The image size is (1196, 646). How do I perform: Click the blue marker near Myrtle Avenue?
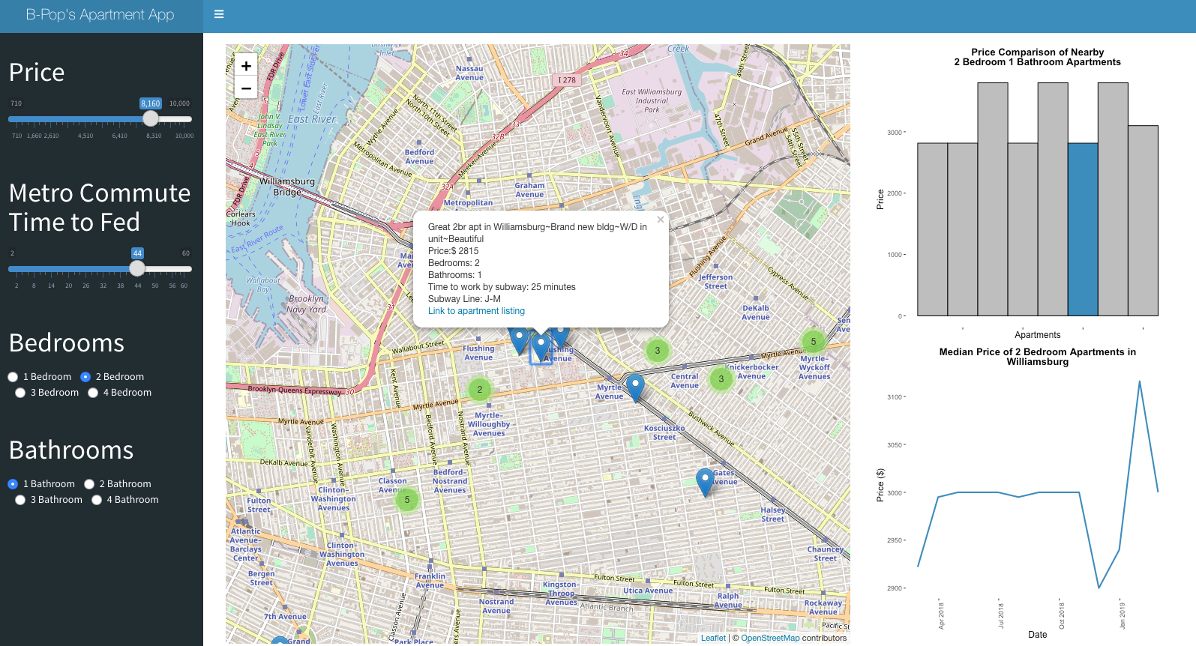click(x=635, y=388)
